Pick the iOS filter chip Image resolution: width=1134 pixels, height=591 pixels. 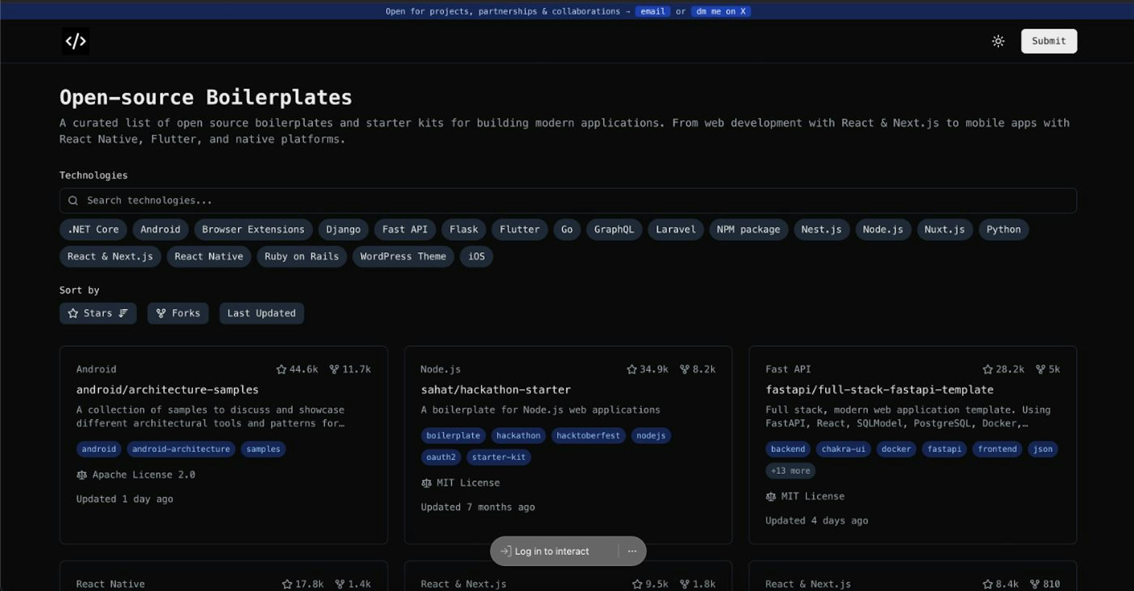(x=476, y=257)
